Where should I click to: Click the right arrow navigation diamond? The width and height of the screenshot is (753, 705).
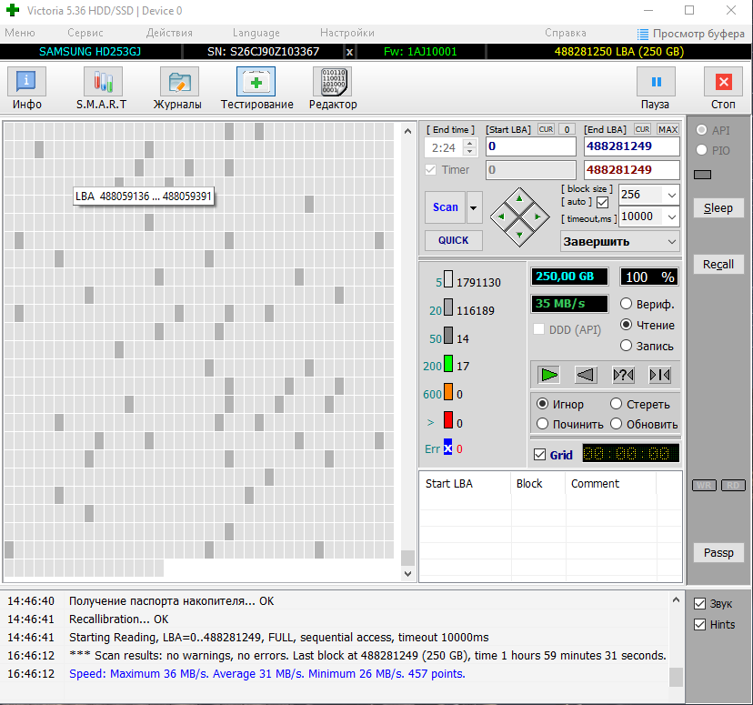[537, 217]
